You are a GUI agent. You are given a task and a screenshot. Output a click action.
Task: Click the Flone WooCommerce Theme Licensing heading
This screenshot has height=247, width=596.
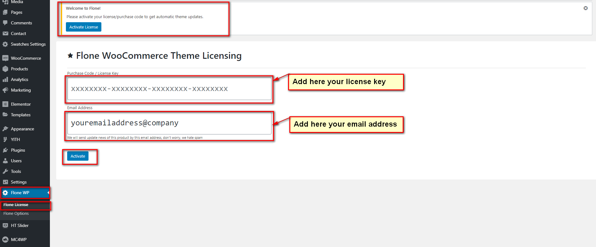click(x=159, y=56)
